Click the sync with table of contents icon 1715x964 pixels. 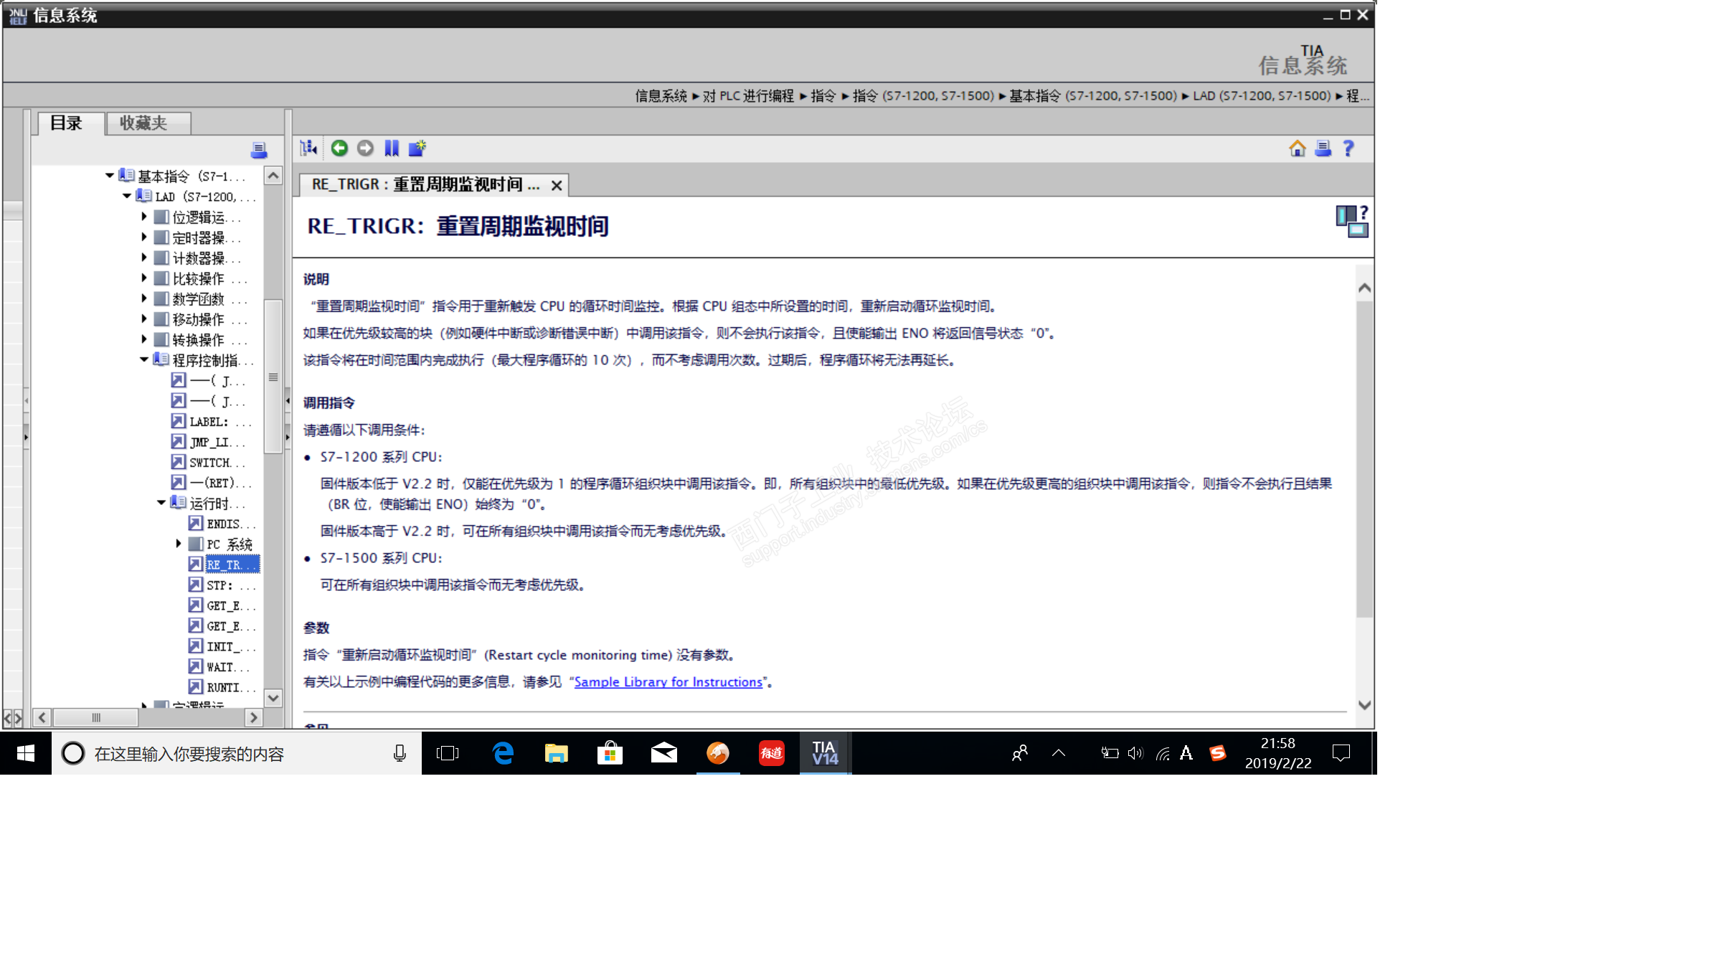coord(308,148)
